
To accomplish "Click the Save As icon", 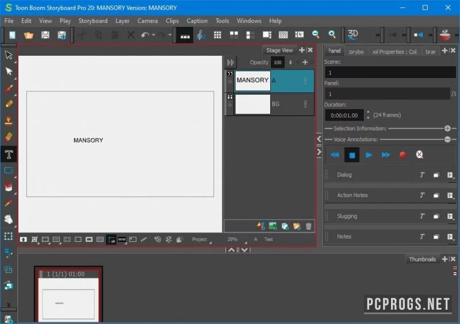I will (x=62, y=35).
